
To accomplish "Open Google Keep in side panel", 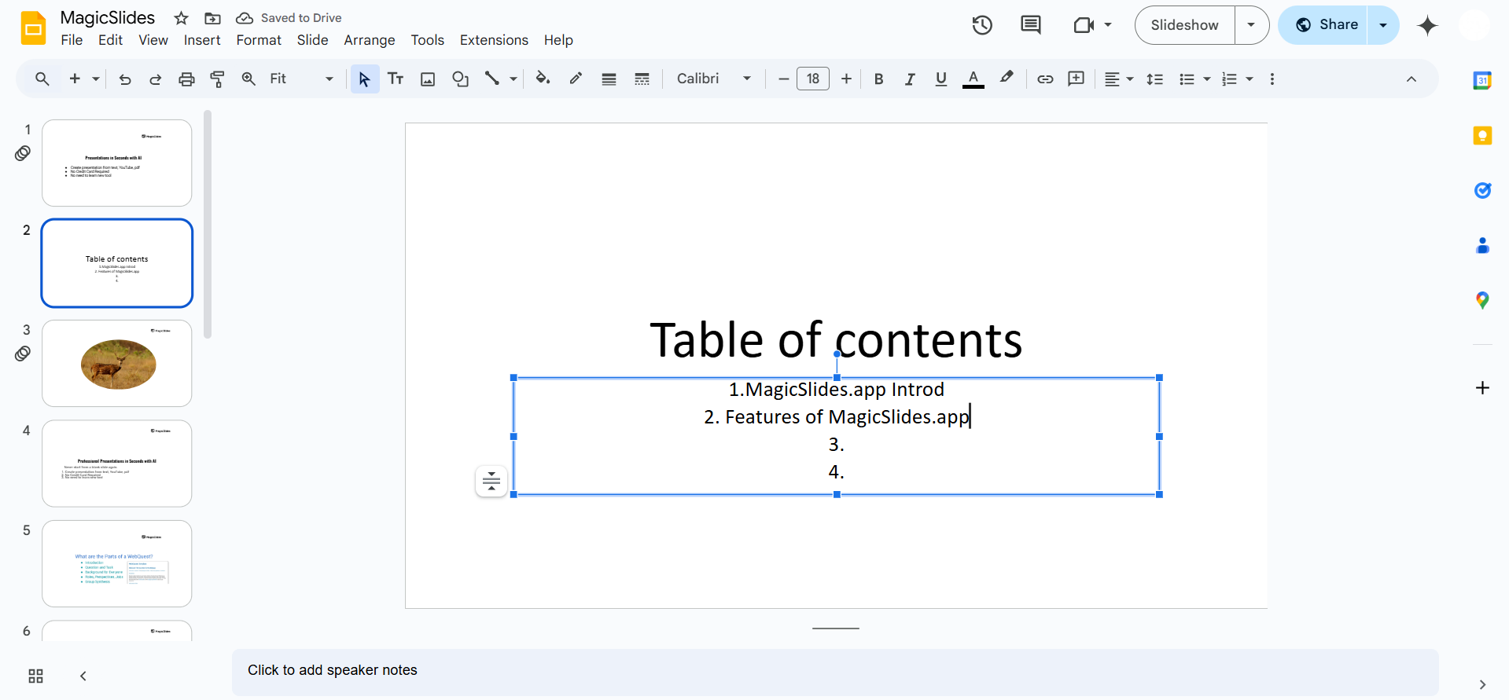I will [x=1482, y=136].
